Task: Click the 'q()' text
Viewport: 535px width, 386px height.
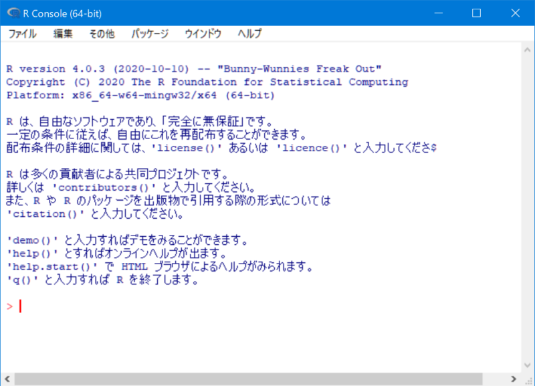Action: click(22, 280)
